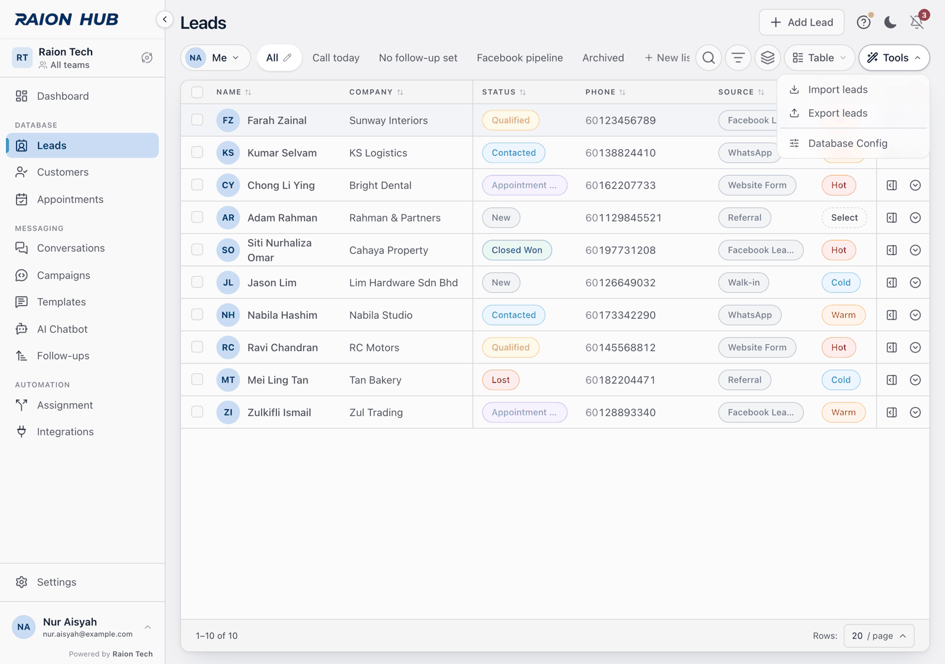This screenshot has height=664, width=945.
Task: Open the Me owner dropdown
Action: click(x=216, y=58)
